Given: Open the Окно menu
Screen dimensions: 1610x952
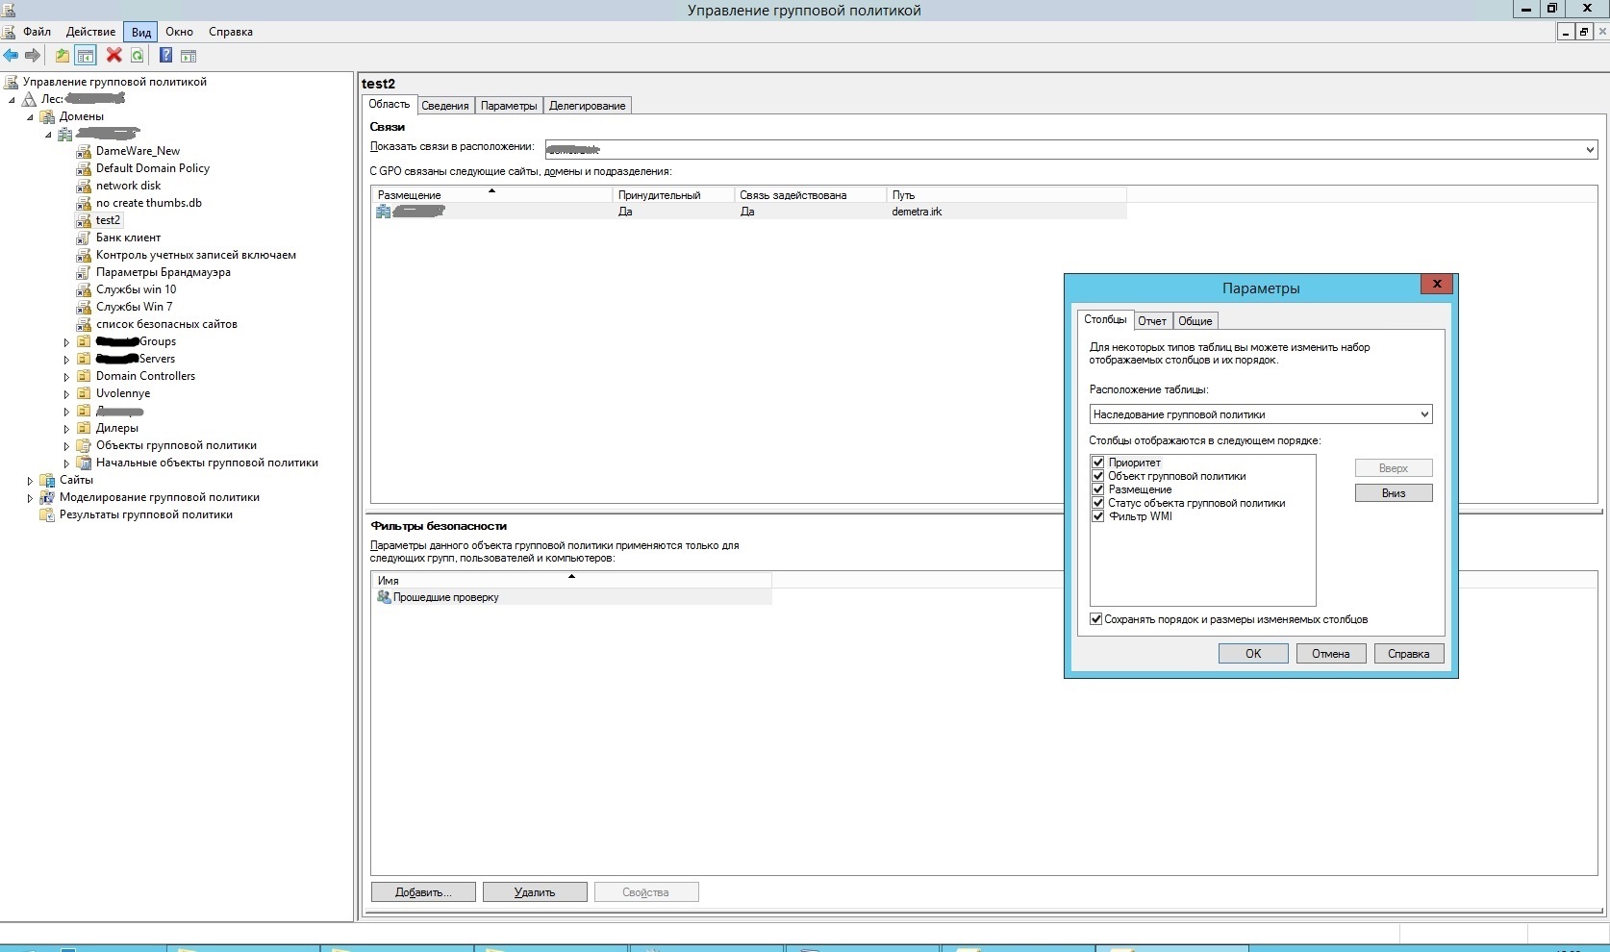Looking at the screenshot, I should (179, 32).
